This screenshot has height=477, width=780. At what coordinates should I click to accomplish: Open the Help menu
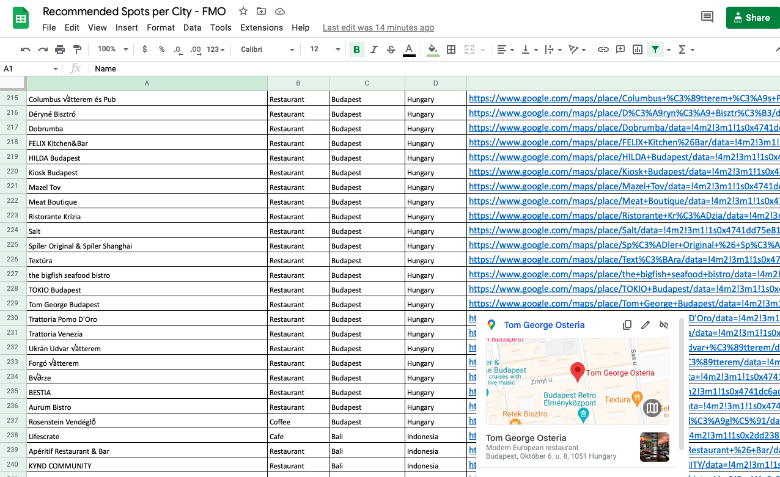(300, 27)
